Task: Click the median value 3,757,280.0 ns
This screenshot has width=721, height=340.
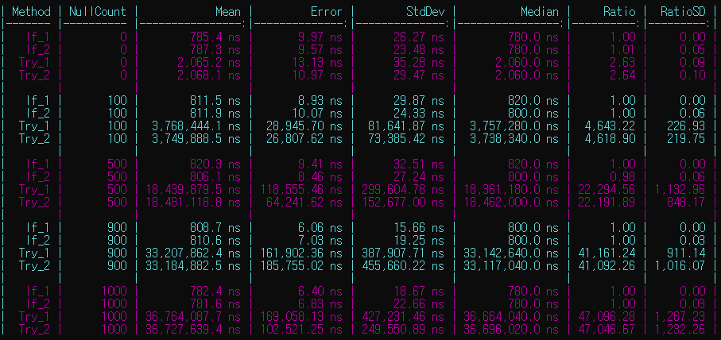Action: (x=514, y=126)
